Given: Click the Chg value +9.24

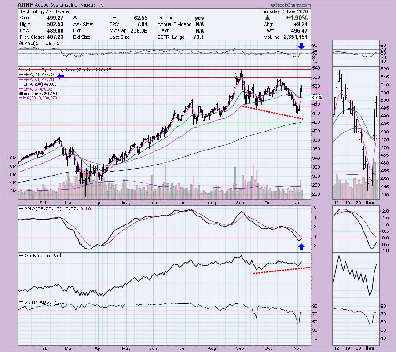Looking at the screenshot, I should [x=301, y=24].
